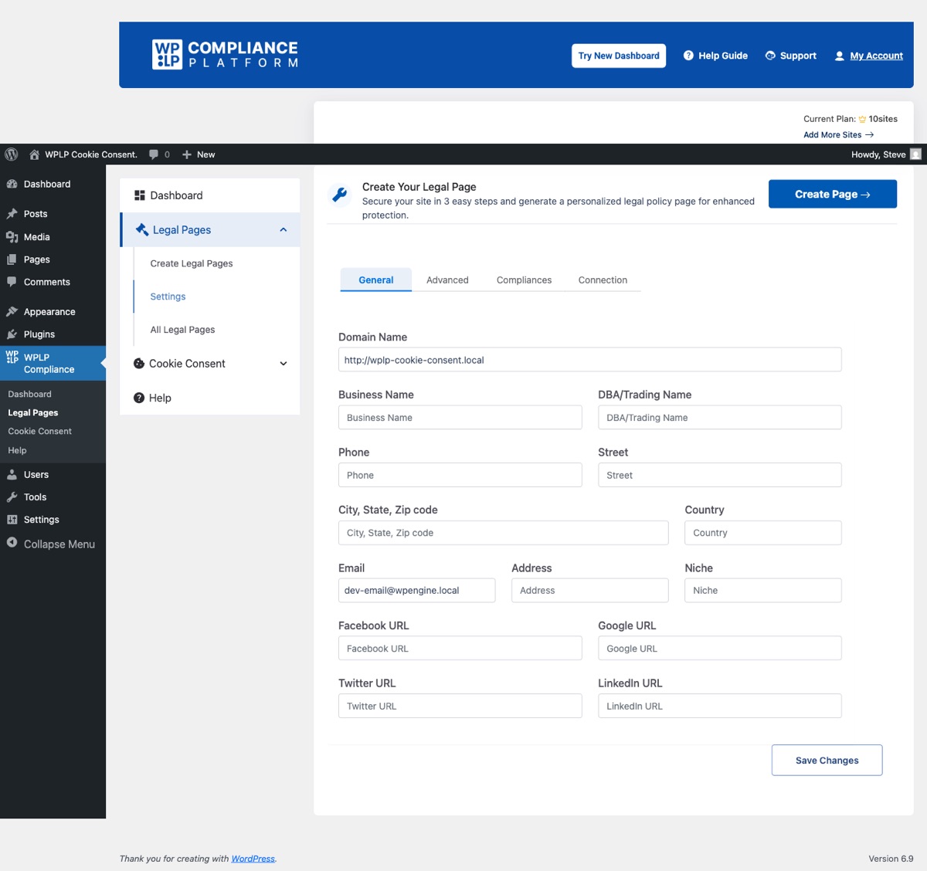Click the WPLP Compliance logo icon in sidebar
Screen dimensions: 927x871
coord(12,357)
